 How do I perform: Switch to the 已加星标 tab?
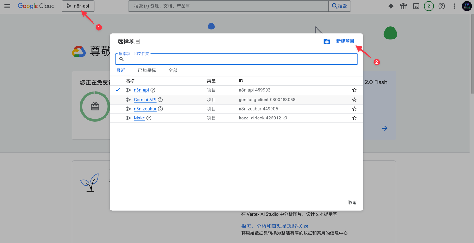click(x=147, y=70)
